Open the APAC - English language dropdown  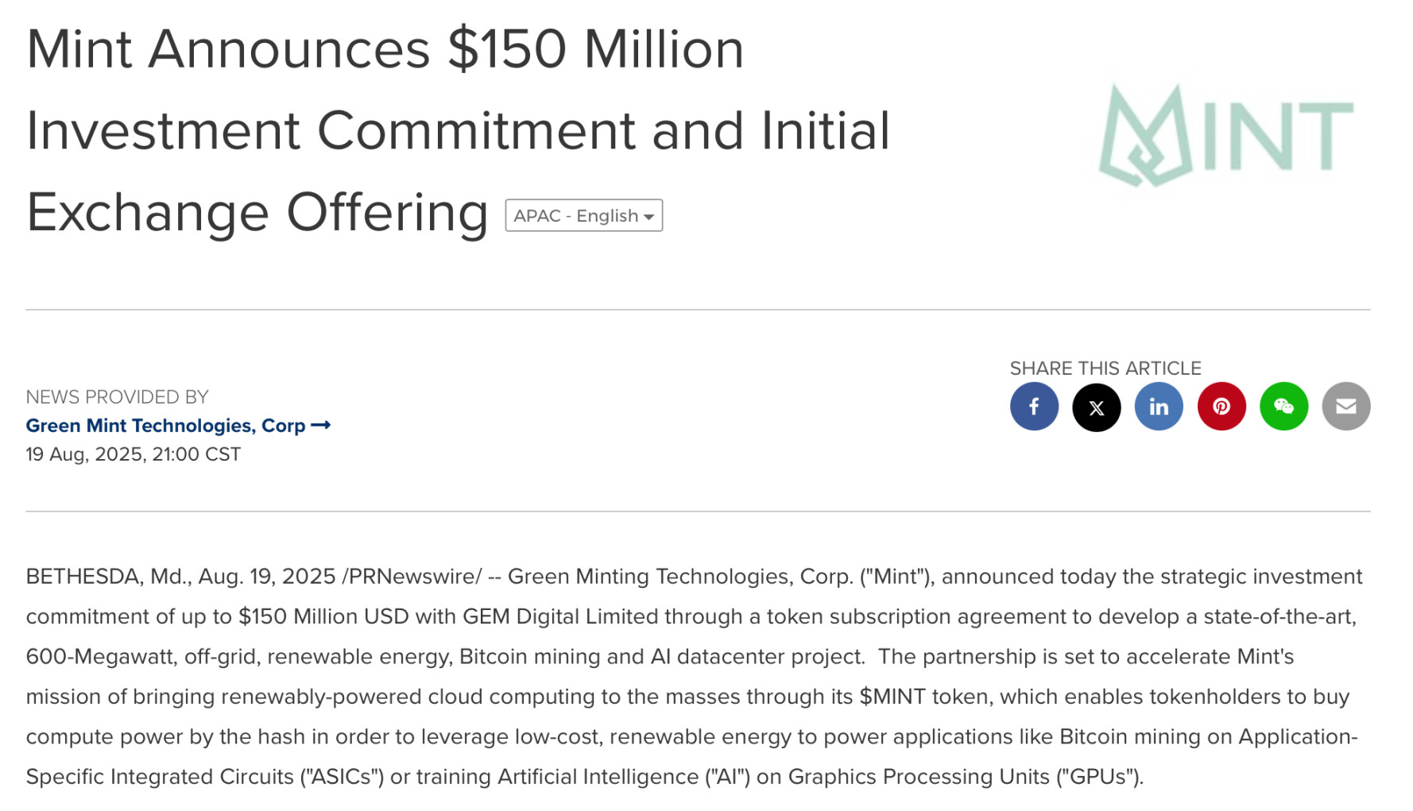(x=583, y=216)
